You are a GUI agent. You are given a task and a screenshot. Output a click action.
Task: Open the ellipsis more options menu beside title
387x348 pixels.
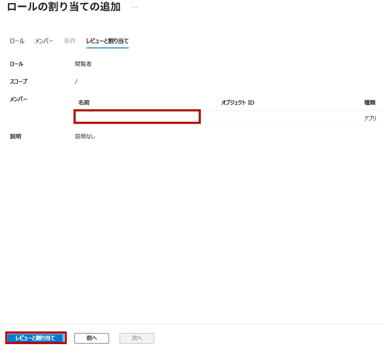pos(135,7)
